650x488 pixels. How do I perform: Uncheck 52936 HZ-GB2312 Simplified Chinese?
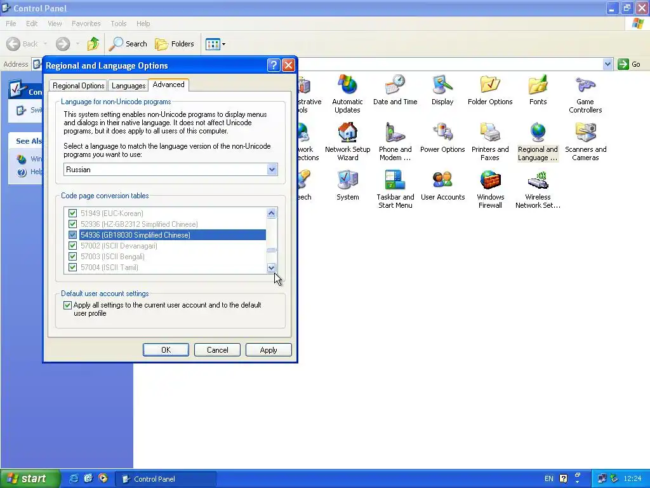click(x=72, y=224)
